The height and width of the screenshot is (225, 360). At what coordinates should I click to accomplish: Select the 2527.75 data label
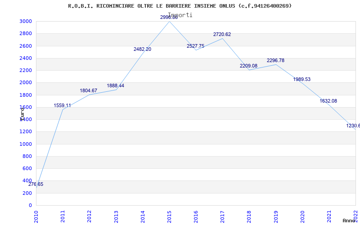[x=195, y=46]
